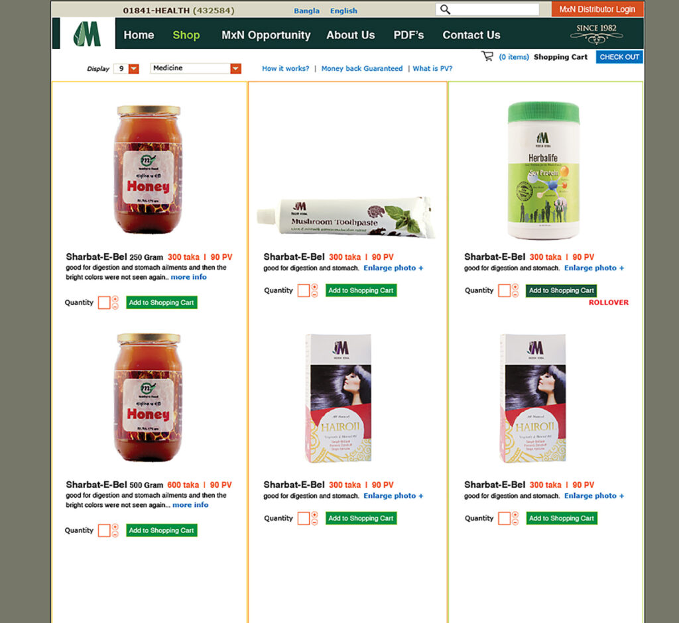Open the Contact Us page
Screen dimensions: 679x623
click(471, 35)
